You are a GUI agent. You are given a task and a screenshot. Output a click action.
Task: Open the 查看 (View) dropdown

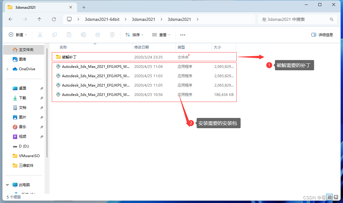[x=161, y=35]
